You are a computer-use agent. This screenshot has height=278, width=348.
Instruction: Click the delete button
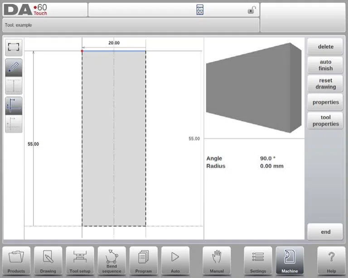tap(325, 47)
